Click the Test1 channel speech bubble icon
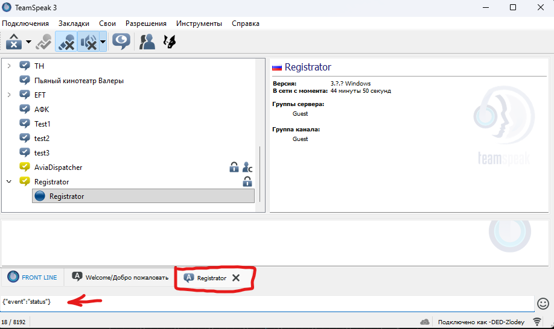Screen dimensions: 554x329 25,124
